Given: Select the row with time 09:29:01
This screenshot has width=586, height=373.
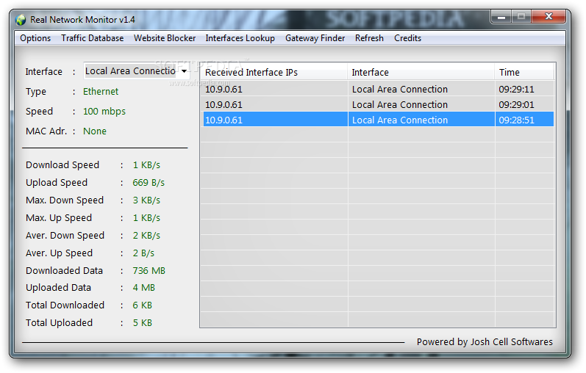Looking at the screenshot, I should [378, 104].
